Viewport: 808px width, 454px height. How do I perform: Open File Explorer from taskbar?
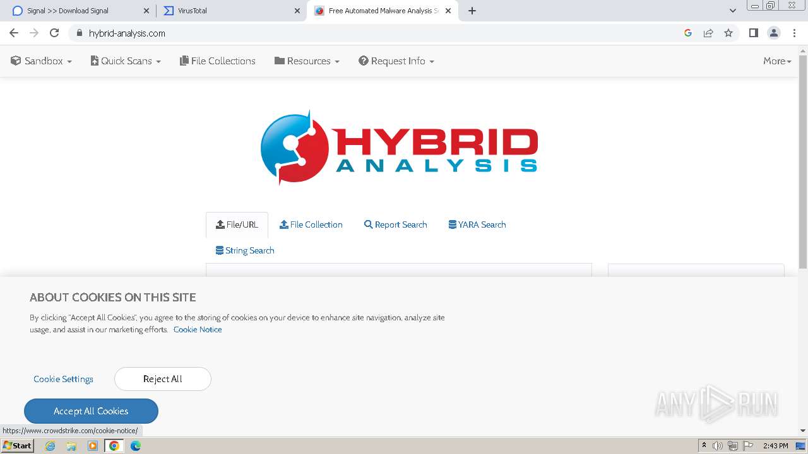point(71,446)
